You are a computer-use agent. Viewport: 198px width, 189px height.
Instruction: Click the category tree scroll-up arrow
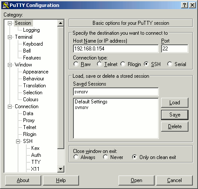61,23
